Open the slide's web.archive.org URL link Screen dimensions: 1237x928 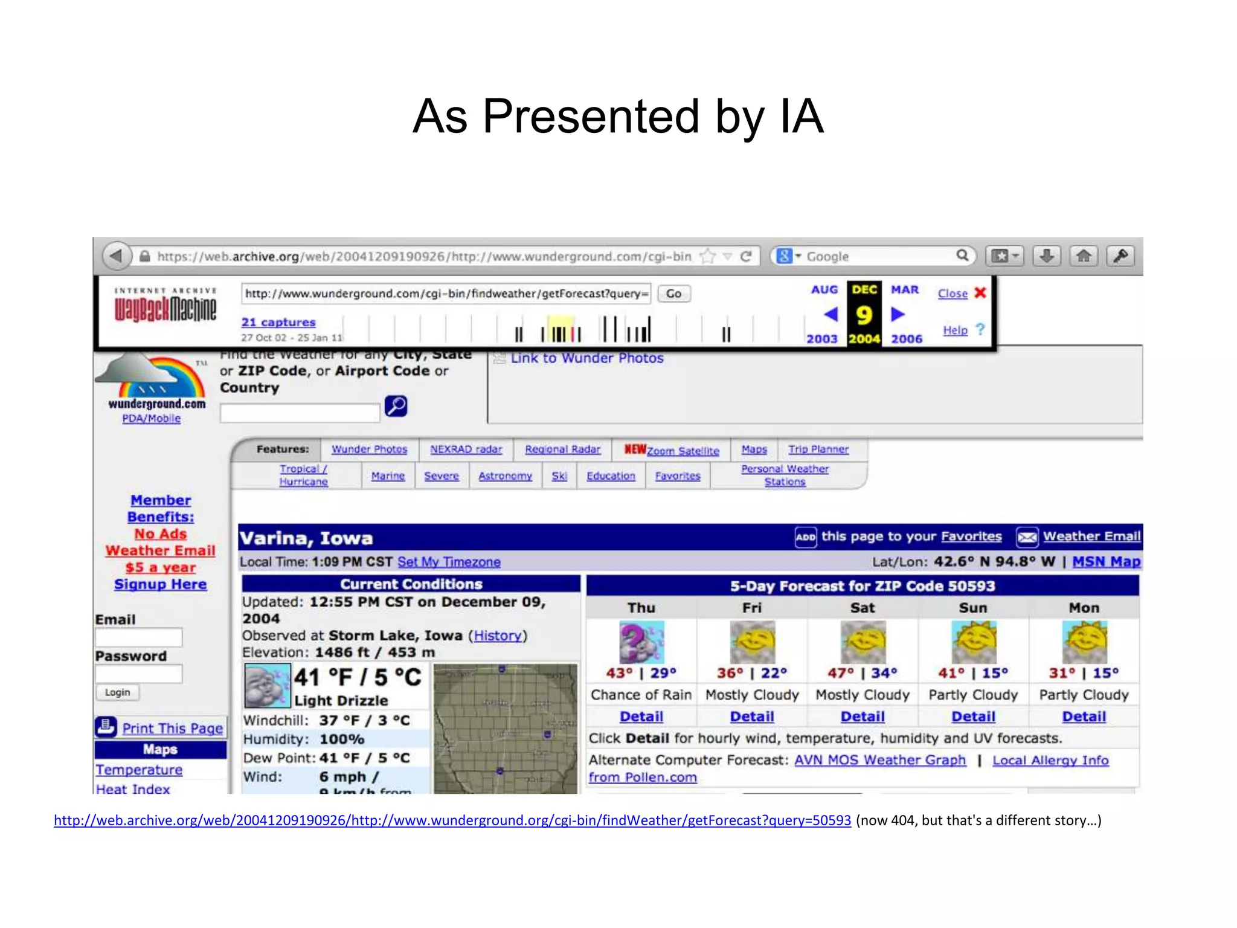(x=452, y=820)
